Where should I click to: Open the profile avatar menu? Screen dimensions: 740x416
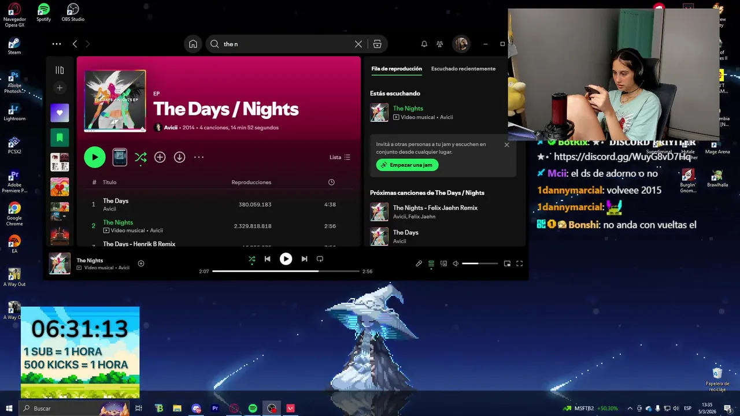[461, 44]
